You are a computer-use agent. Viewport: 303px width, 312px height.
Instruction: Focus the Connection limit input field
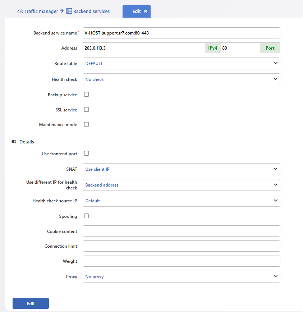click(x=182, y=246)
